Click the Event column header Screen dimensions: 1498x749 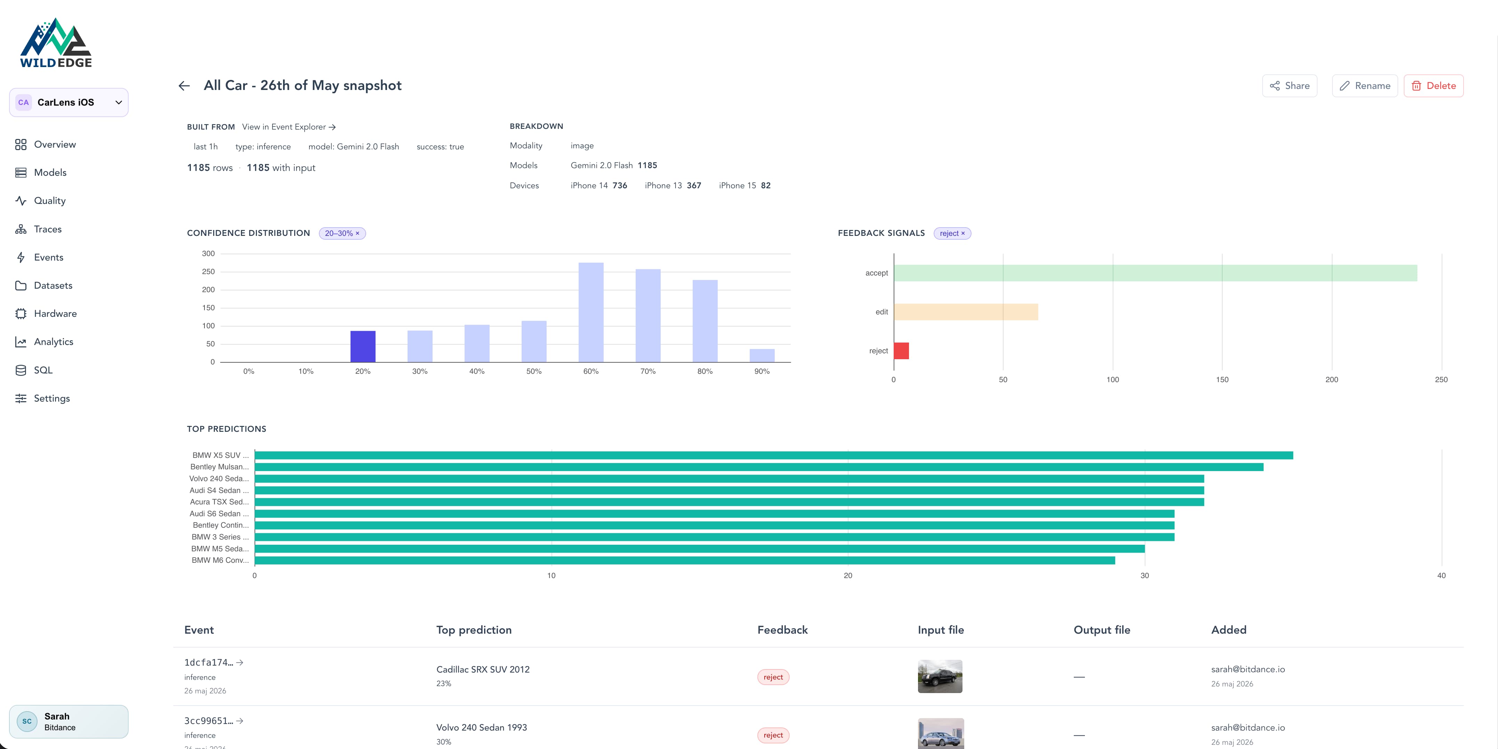[x=199, y=630]
